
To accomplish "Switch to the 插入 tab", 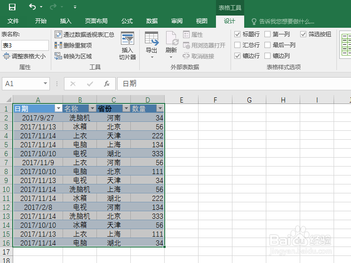I will 65,21.
